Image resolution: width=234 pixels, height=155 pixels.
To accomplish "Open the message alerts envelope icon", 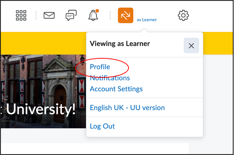I will click(x=49, y=15).
